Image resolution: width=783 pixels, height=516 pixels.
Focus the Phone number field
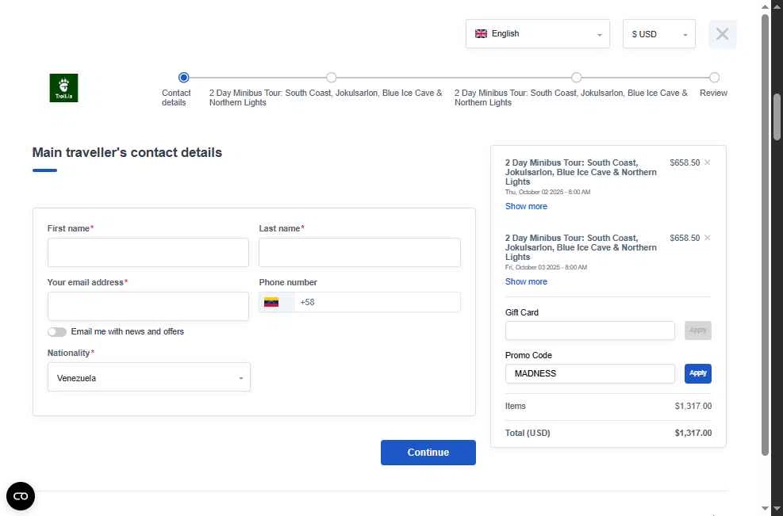(x=377, y=303)
